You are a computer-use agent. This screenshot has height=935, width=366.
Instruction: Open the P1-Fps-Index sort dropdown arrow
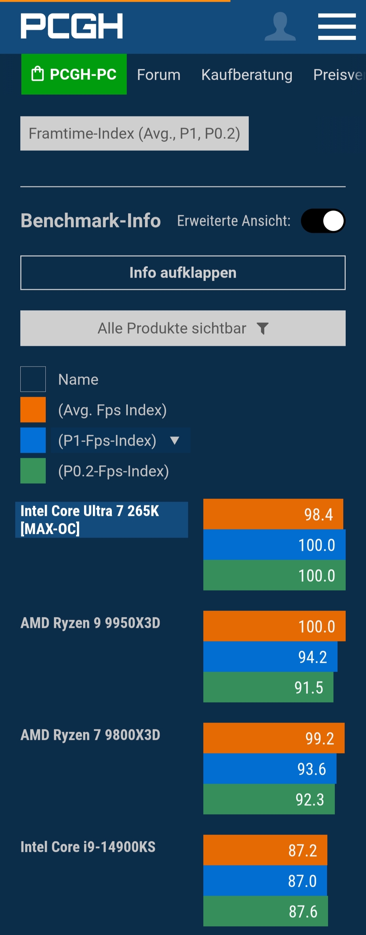coord(175,440)
